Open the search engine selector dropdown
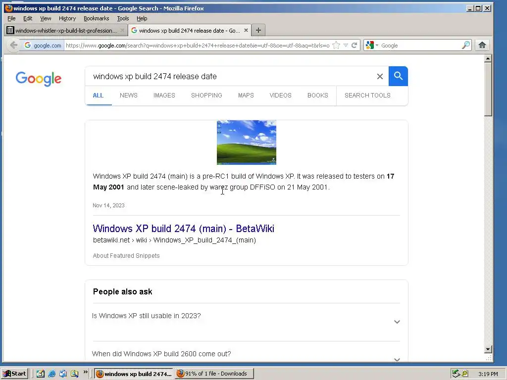507x380 pixels. 371,45
